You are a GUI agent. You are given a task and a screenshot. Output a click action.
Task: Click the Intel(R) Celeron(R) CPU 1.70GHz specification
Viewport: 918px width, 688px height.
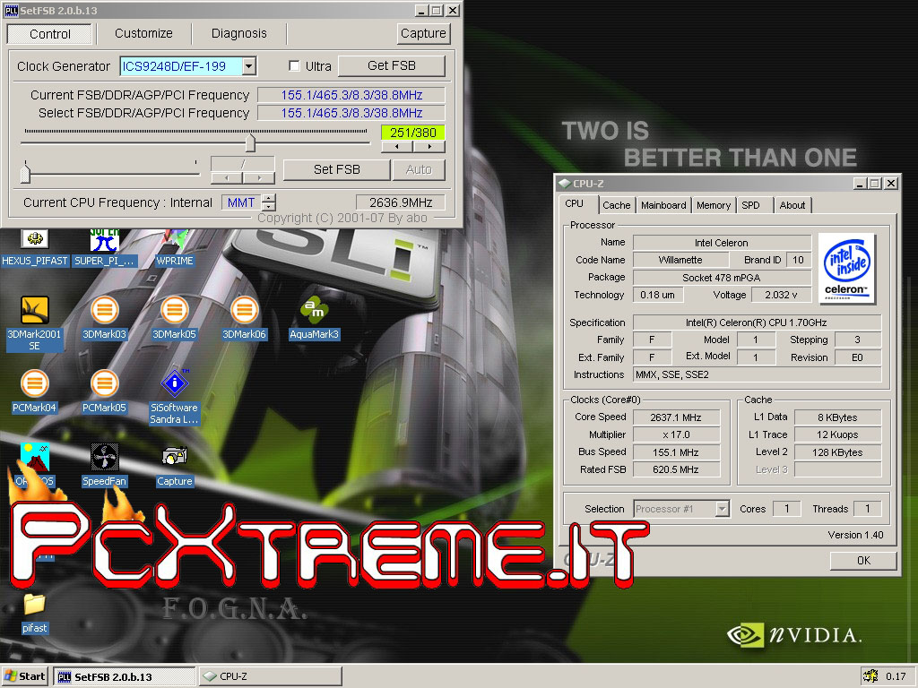pos(757,322)
